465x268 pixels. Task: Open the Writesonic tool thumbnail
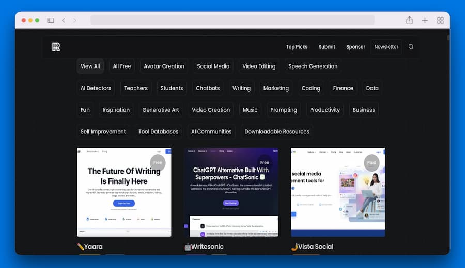tap(231, 192)
